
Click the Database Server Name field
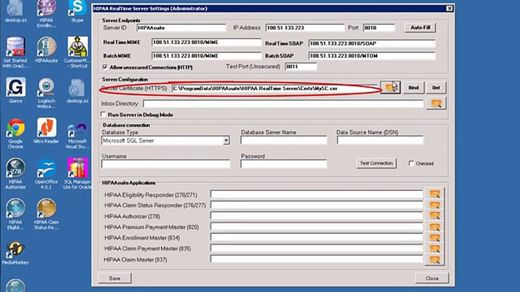click(x=284, y=140)
